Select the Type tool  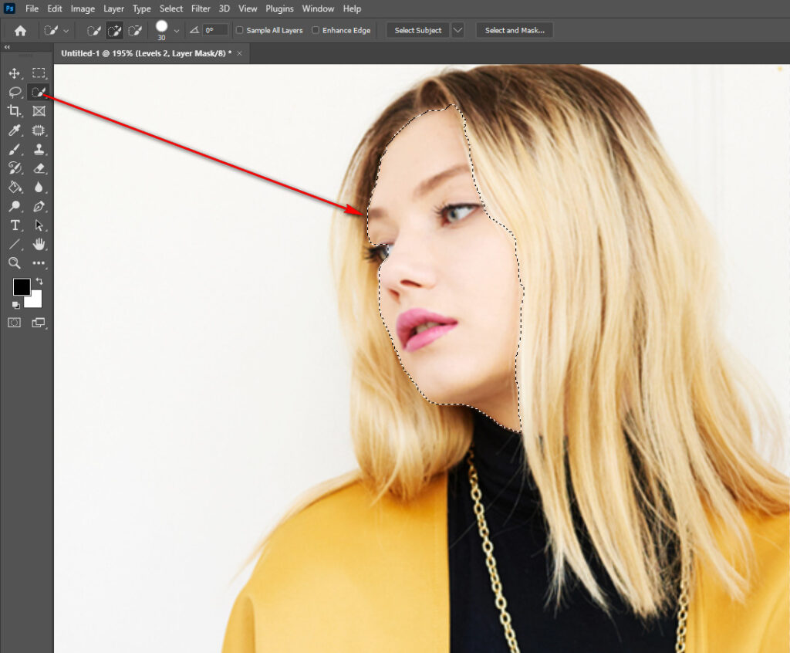point(14,225)
